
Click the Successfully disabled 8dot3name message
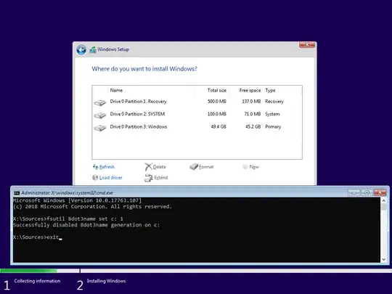(86, 225)
